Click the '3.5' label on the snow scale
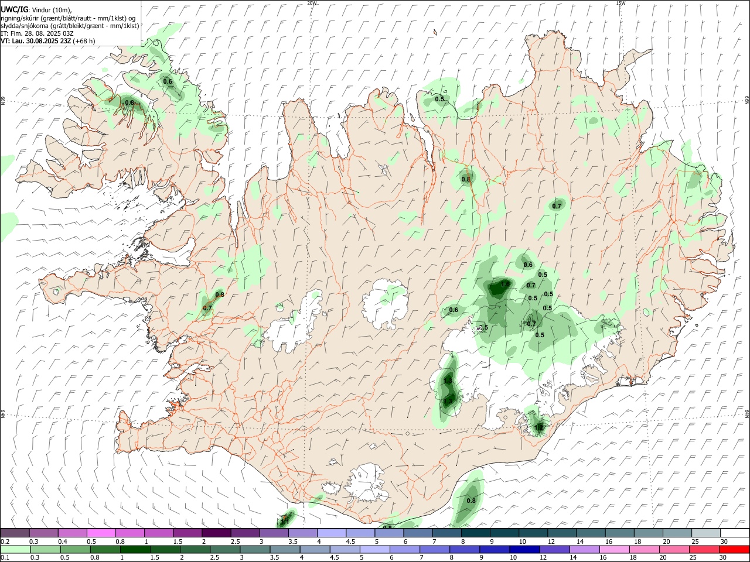 [293, 542]
